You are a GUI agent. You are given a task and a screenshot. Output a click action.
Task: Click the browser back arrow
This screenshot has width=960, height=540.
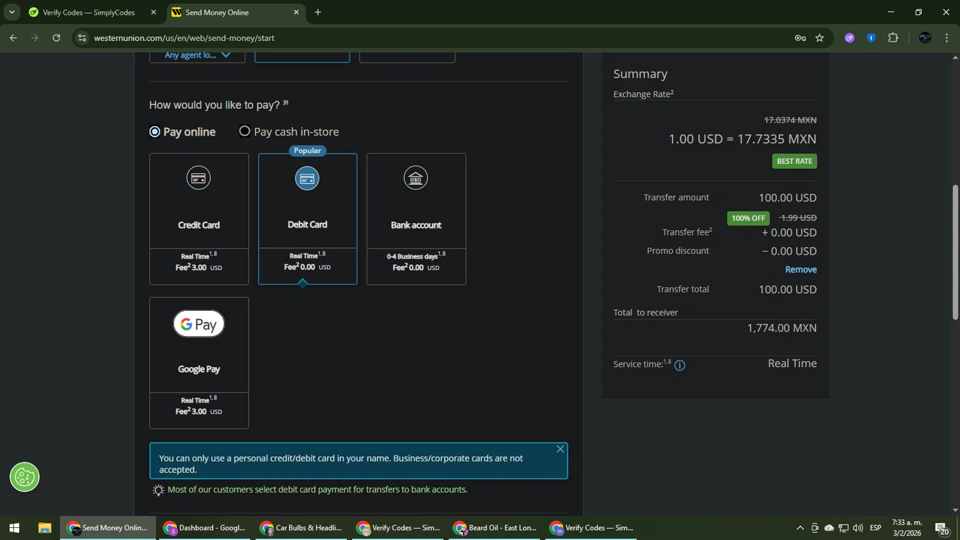[x=13, y=38]
